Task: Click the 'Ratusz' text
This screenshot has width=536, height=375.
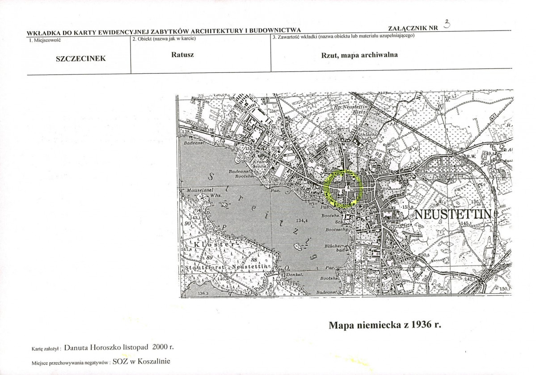Action: [182, 55]
